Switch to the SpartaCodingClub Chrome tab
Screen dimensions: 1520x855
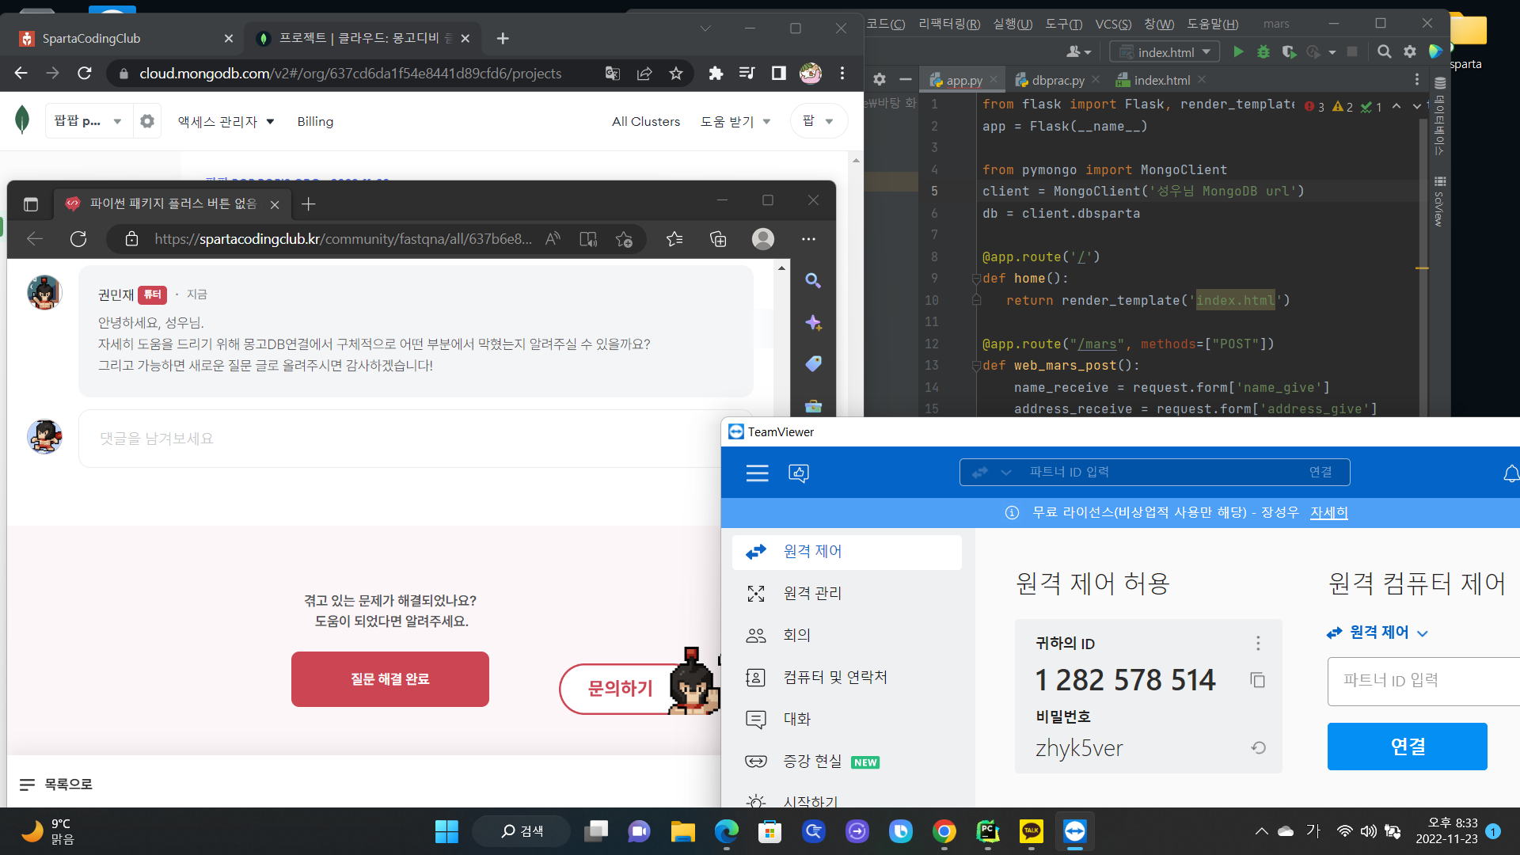[x=127, y=38]
